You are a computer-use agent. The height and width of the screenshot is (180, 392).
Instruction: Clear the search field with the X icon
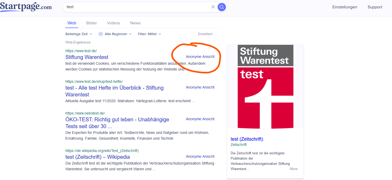click(x=213, y=7)
